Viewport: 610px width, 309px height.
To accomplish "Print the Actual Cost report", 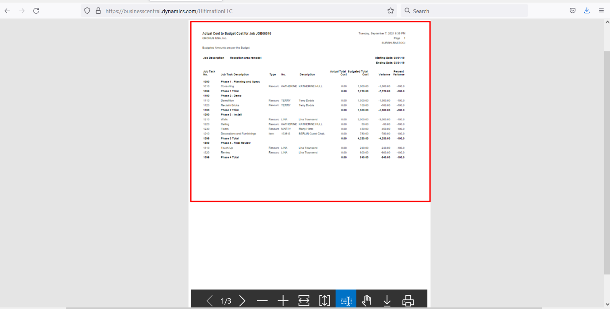I will (408, 301).
